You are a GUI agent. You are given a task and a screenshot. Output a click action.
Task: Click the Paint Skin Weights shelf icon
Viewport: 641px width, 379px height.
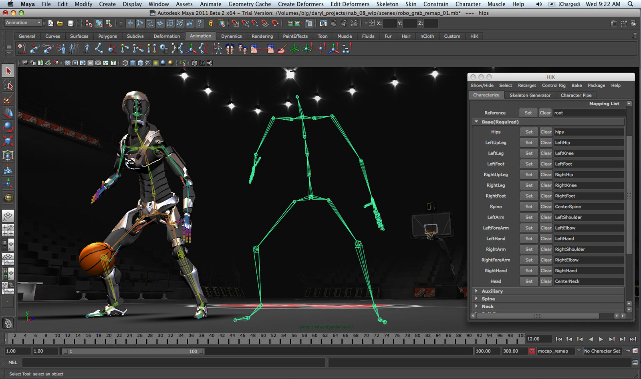pyautogui.click(x=281, y=49)
